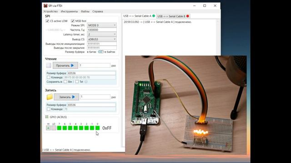This screenshot has height=163, width=291.
Task: Toggle GPIO bit 3 green square
Action: pyautogui.click(x=81, y=128)
